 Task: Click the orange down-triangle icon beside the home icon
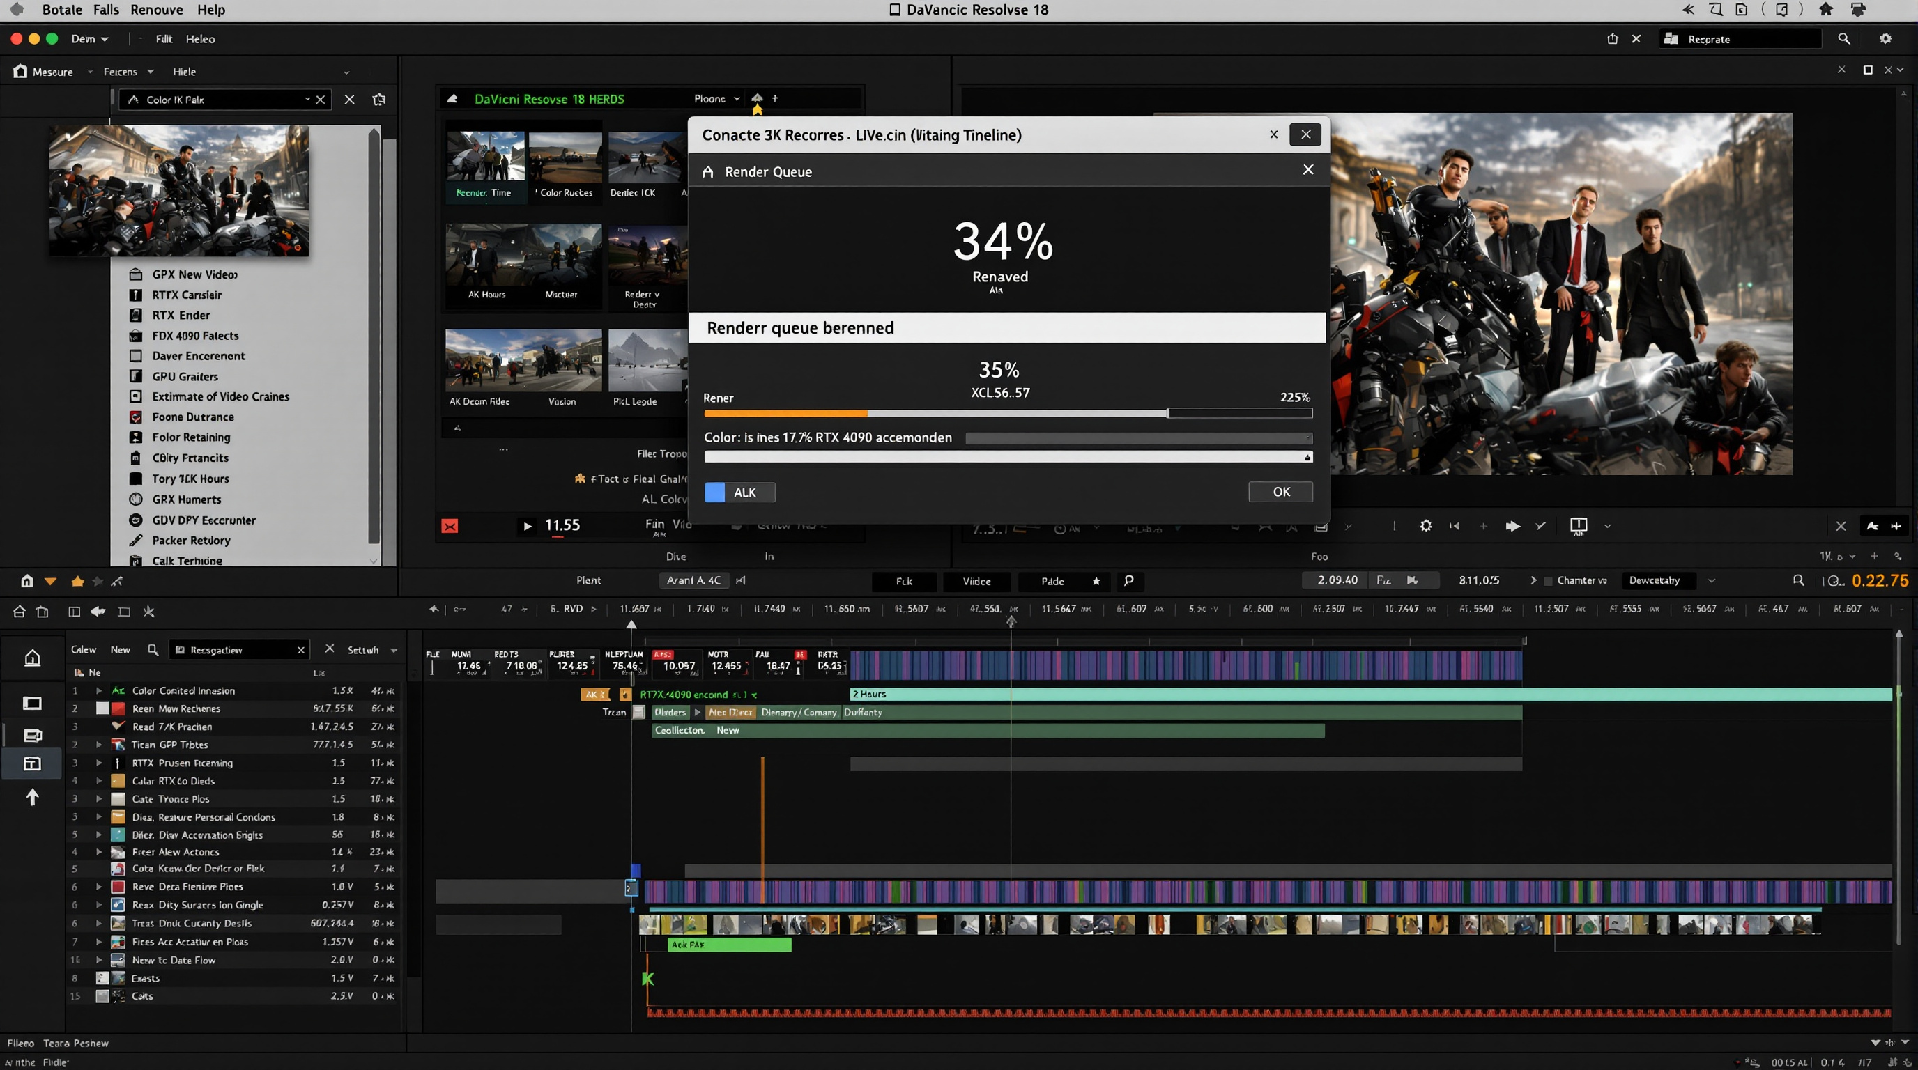click(50, 581)
